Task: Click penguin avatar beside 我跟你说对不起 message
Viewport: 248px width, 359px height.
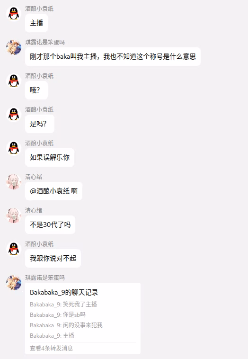Action: coord(14,249)
